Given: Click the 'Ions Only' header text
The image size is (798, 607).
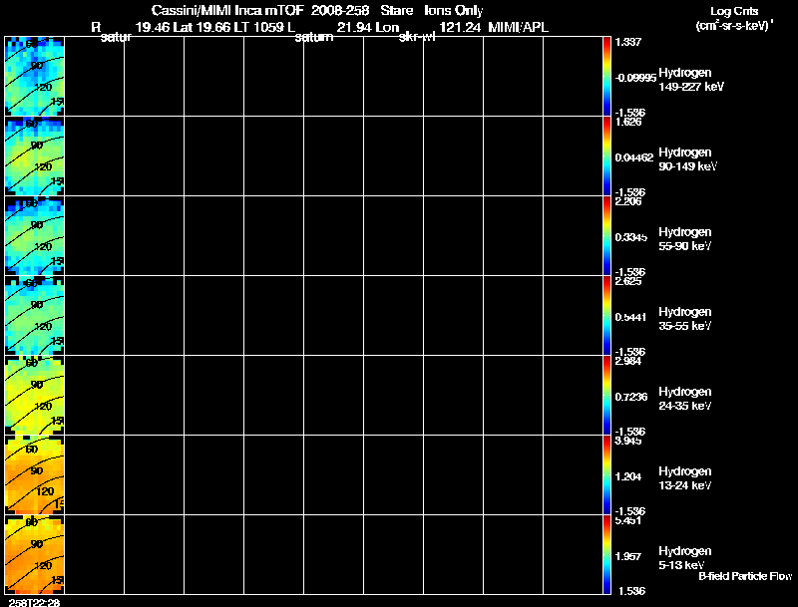Looking at the screenshot, I should tap(454, 11).
